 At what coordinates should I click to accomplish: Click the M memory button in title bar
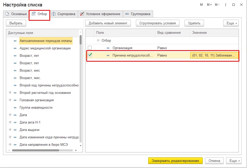tap(201, 5)
